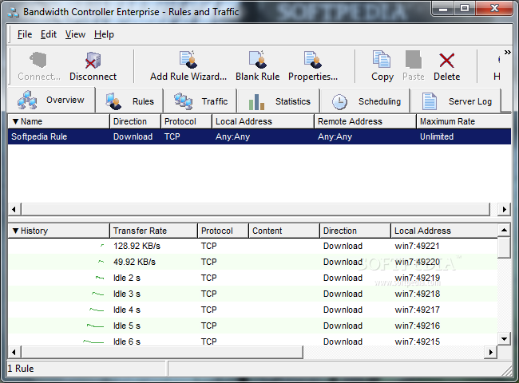Click the traffic Local Address column header
The width and height of the screenshot is (519, 383).
tap(444, 231)
